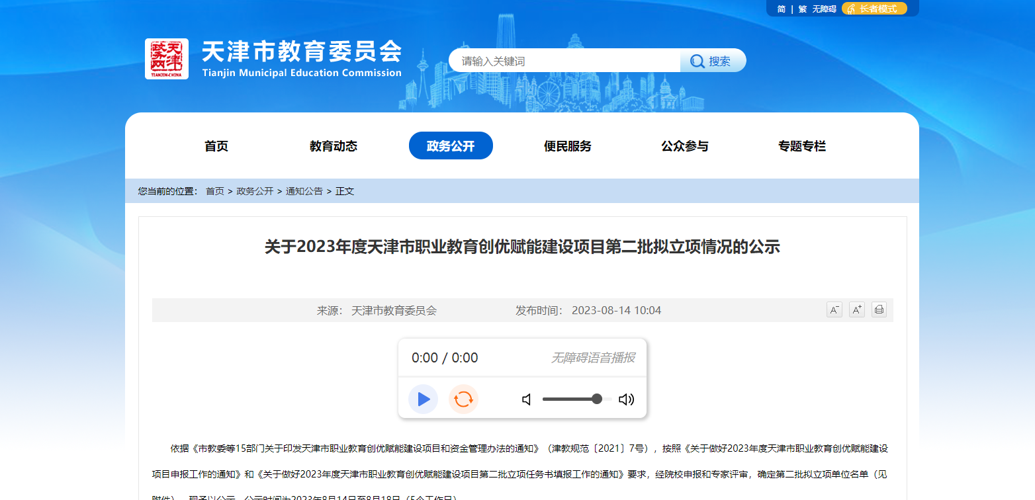The image size is (1035, 500).
Task: Select the 公众参与 menu item
Action: (685, 146)
